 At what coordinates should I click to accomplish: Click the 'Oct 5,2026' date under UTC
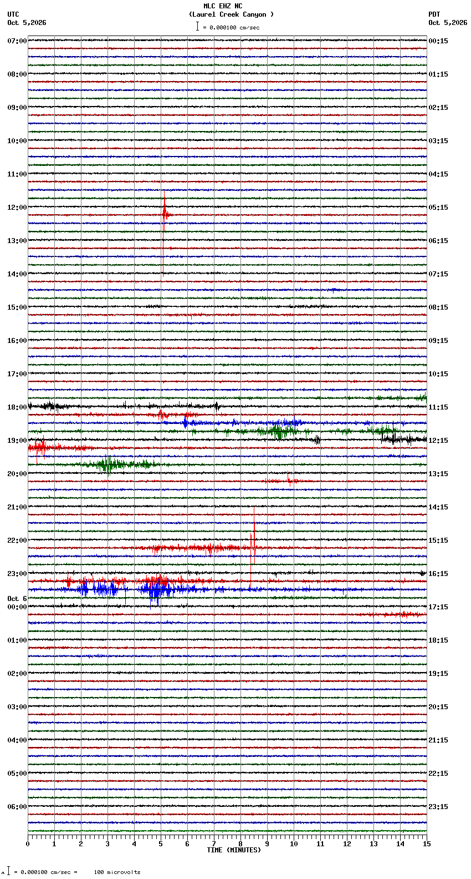point(27,23)
